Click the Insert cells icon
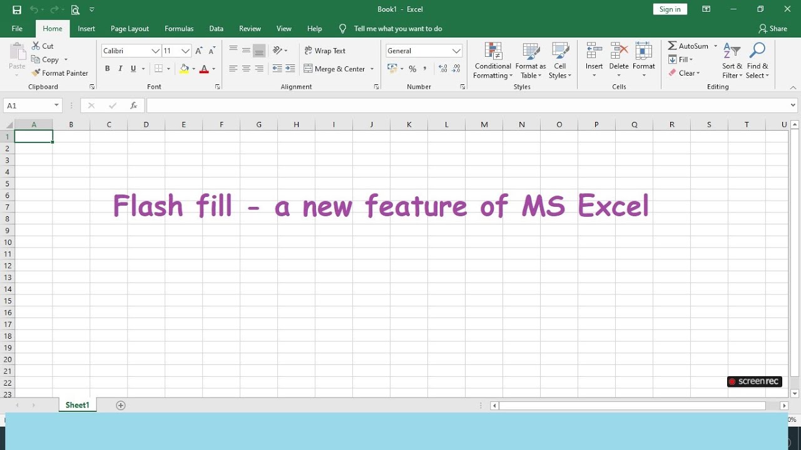This screenshot has width=801, height=450. (x=594, y=52)
